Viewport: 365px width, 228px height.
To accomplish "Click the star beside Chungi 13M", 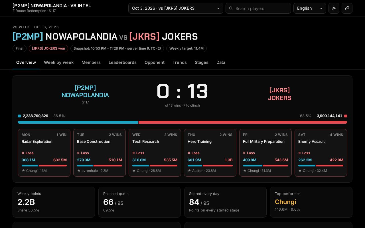I will pos(23,171).
